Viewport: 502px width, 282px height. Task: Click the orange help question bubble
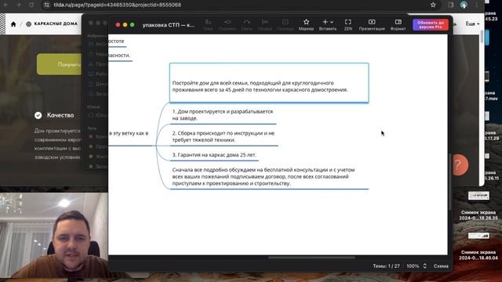[460, 165]
